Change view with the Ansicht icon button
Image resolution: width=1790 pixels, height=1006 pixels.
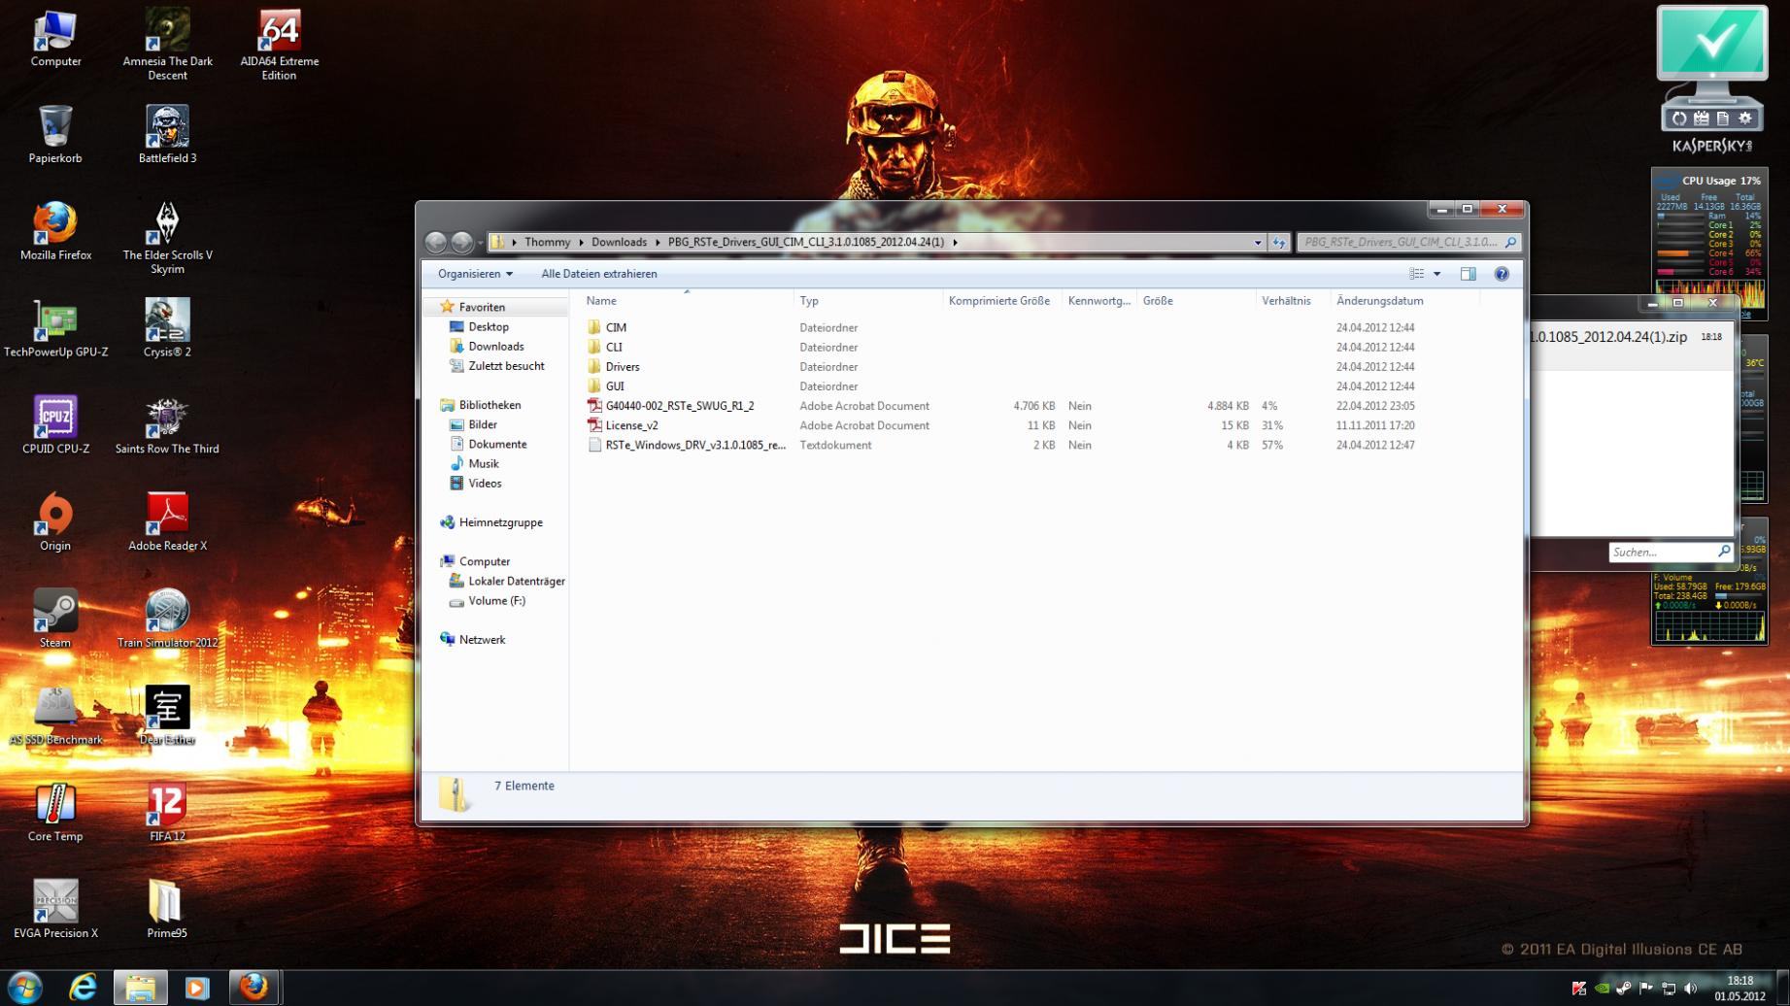(x=1417, y=274)
